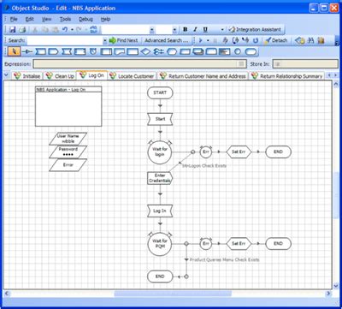This screenshot has height=309, width=342.
Task: Open the Undo history dropdown arrow
Action: [x=72, y=30]
